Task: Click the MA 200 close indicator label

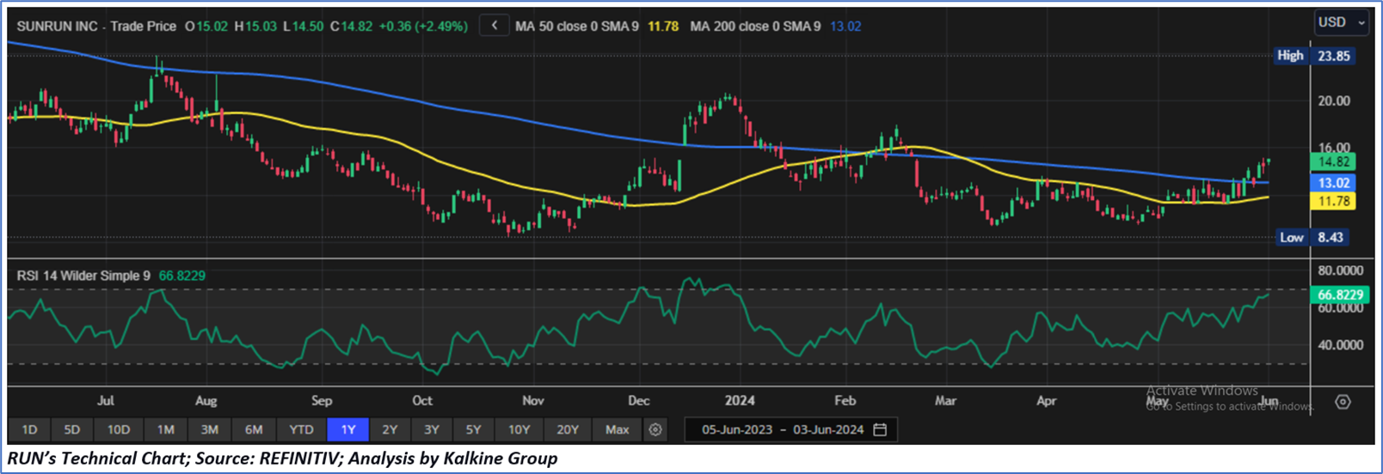Action: tap(755, 27)
